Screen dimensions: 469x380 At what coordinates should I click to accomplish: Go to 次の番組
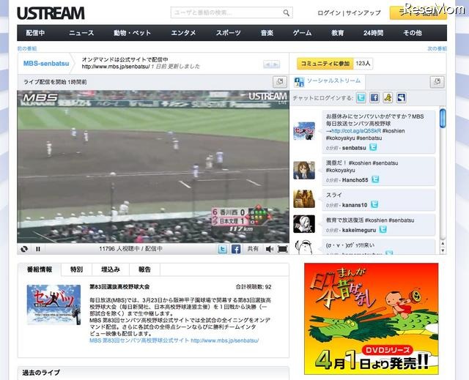tap(437, 48)
